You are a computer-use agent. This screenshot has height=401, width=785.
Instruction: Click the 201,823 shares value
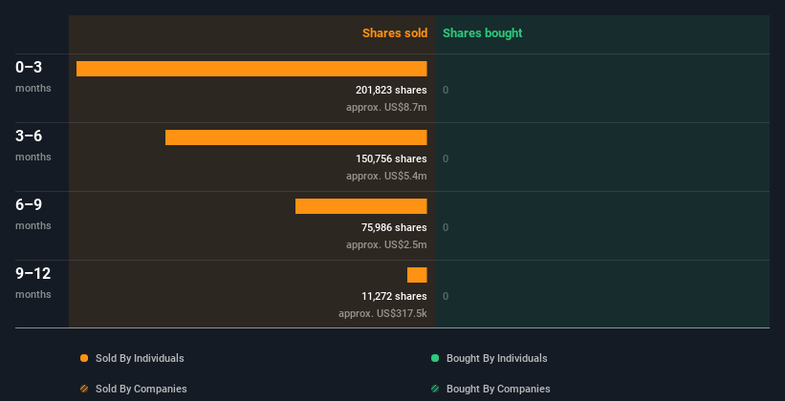(x=391, y=90)
